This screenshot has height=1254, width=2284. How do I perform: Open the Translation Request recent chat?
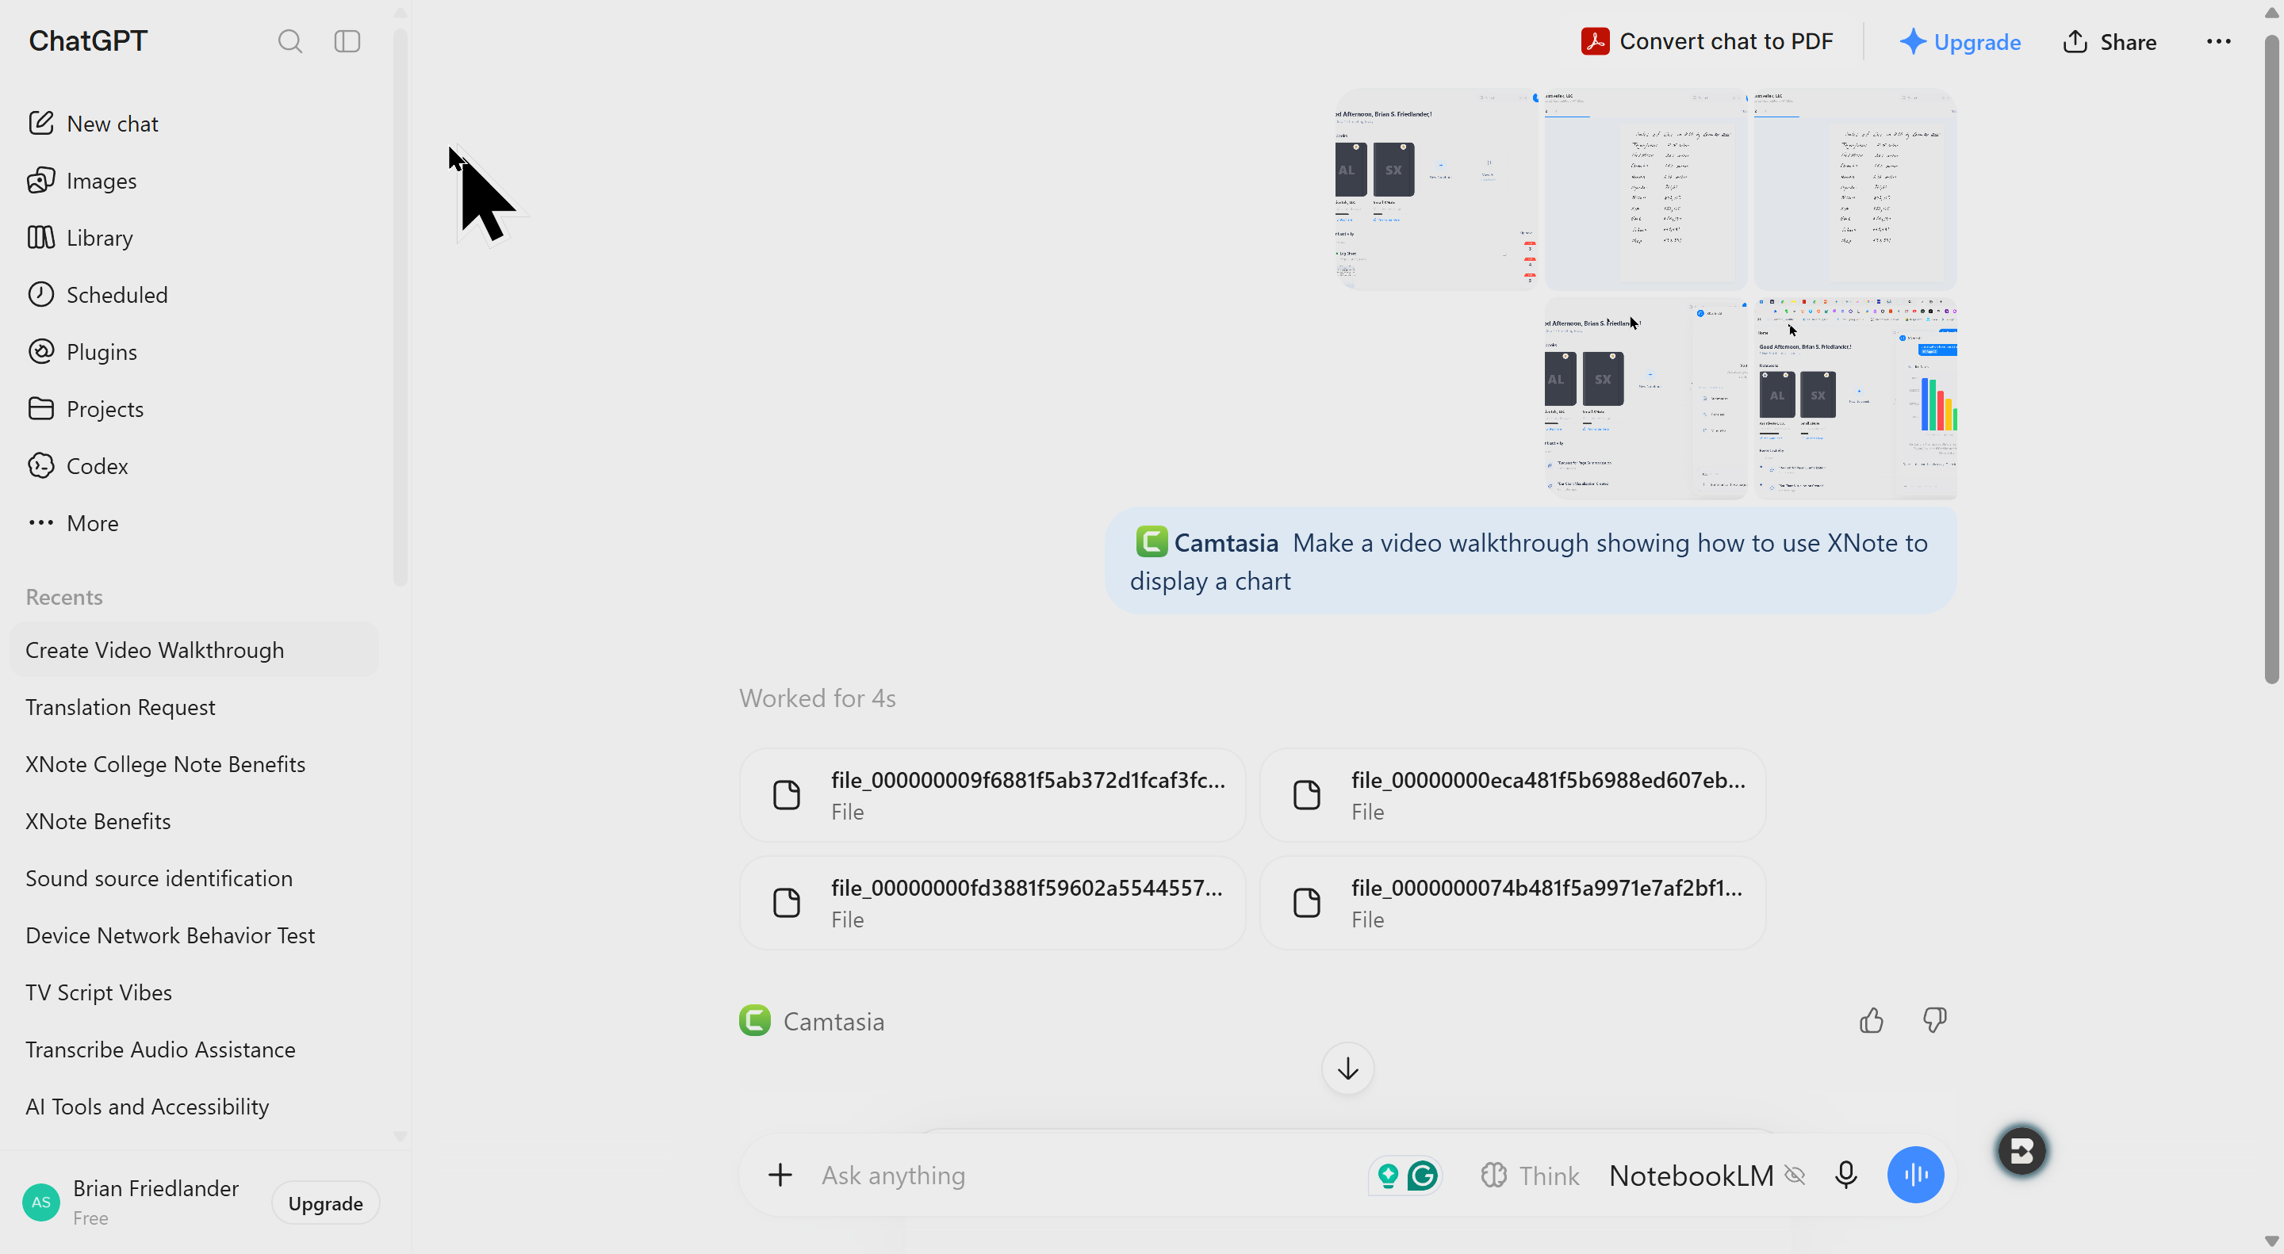point(121,707)
